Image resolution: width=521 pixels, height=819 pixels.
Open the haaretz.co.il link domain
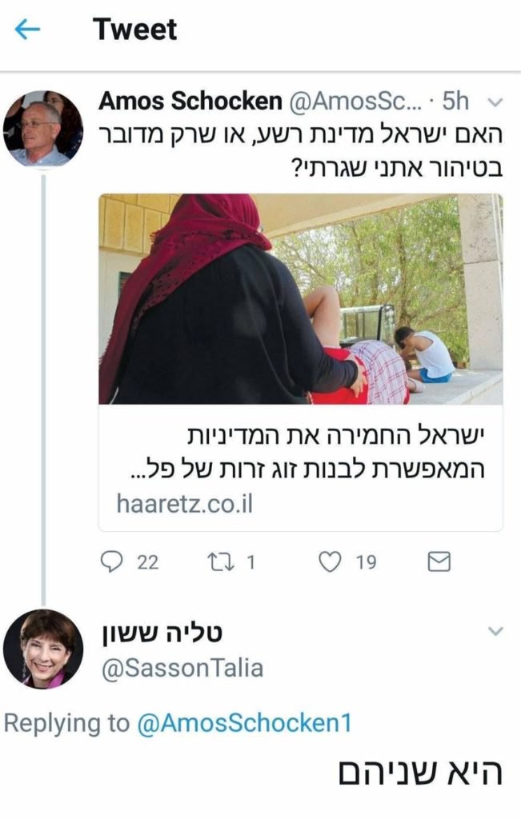184,504
